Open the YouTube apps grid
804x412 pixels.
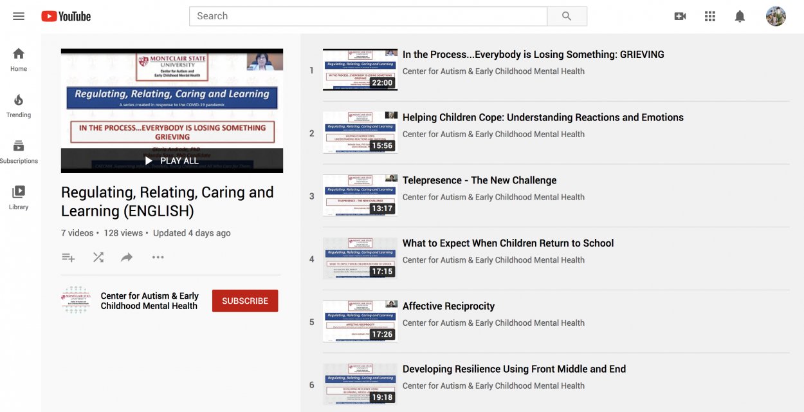pos(710,15)
